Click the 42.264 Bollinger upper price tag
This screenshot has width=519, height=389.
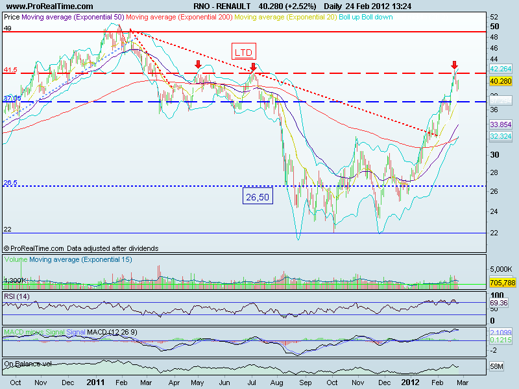500,69
